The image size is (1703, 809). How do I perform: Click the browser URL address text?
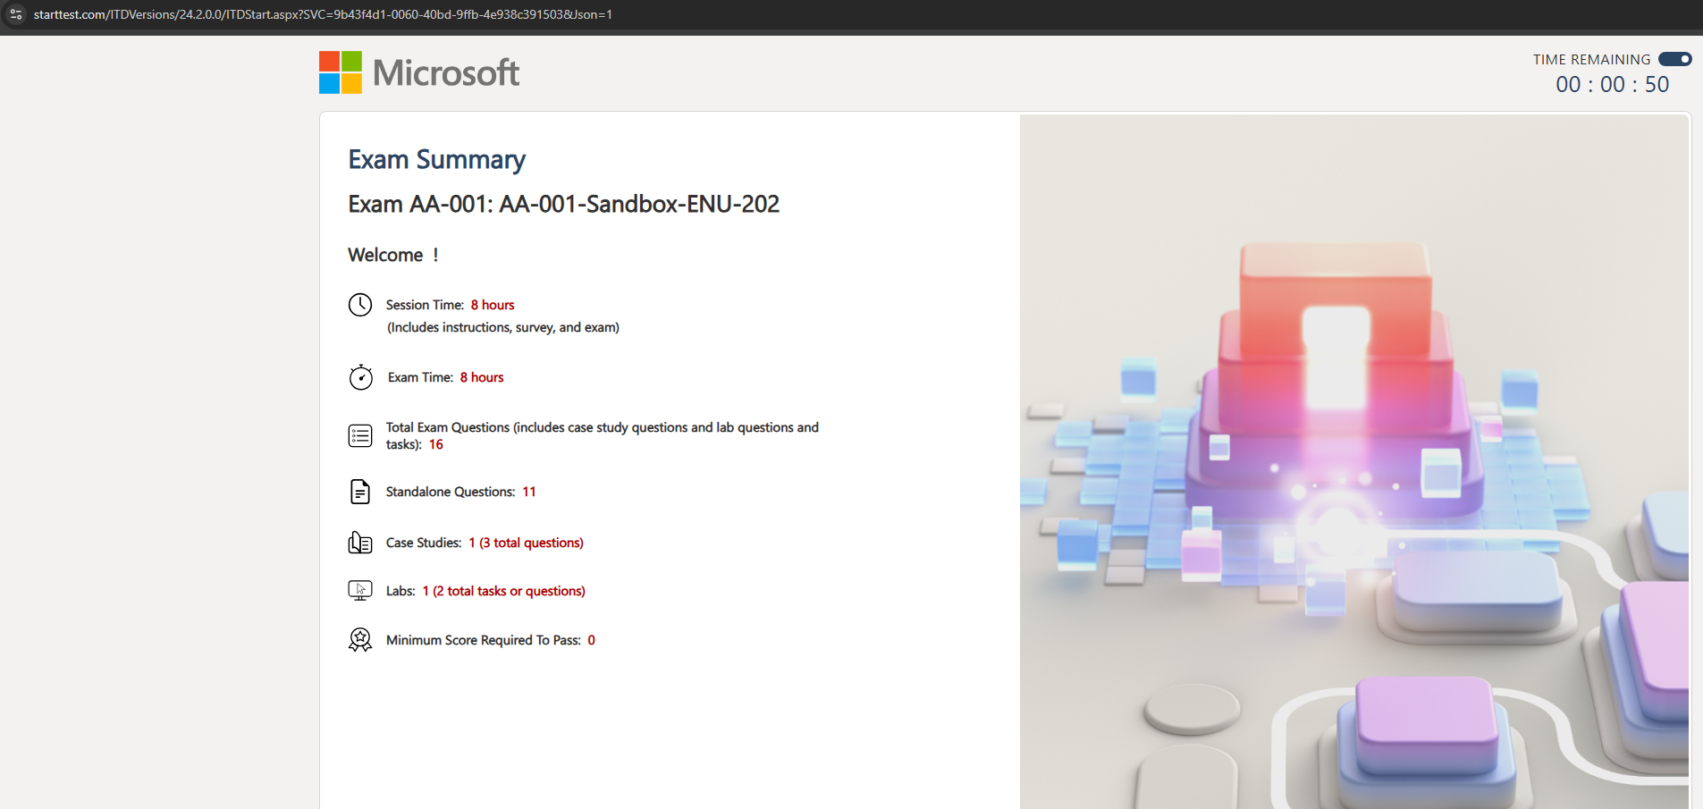point(323,14)
